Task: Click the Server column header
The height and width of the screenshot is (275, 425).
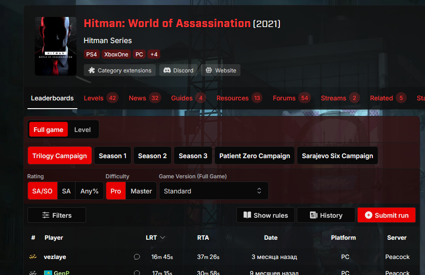Action: (397, 237)
